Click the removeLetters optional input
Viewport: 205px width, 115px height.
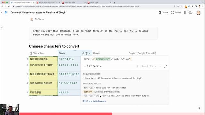[x=91, y=96]
